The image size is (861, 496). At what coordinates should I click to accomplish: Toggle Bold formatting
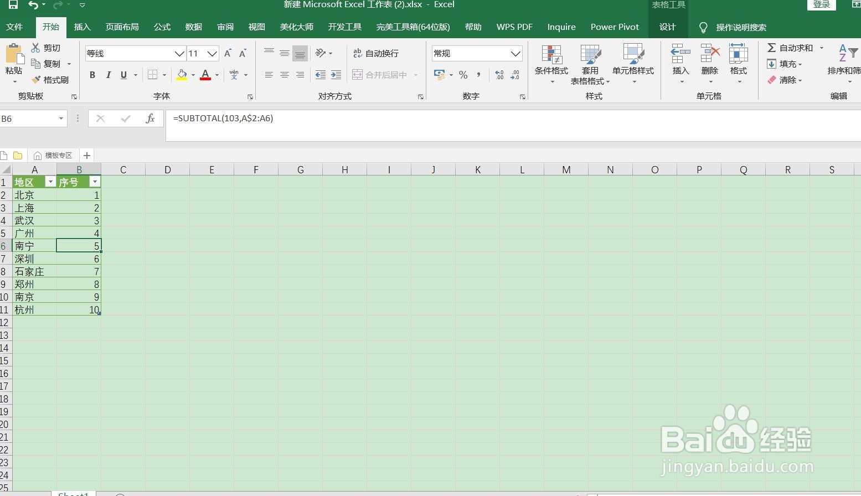tap(92, 75)
